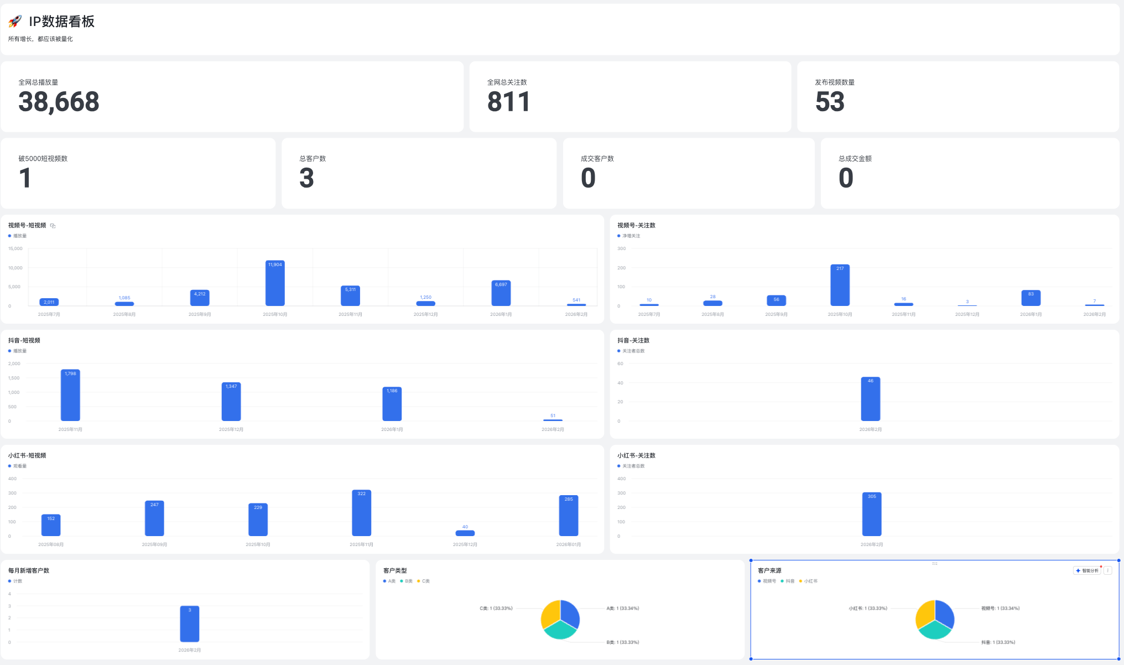The image size is (1124, 665).
Task: Click the drag handle atop 客户来源 card
Action: click(935, 563)
